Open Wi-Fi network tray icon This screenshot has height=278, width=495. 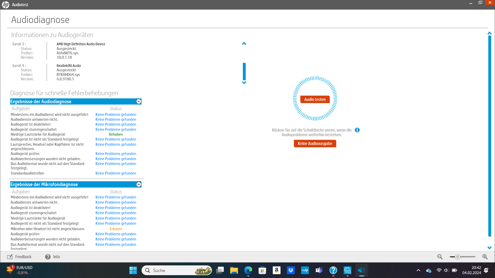439,270
